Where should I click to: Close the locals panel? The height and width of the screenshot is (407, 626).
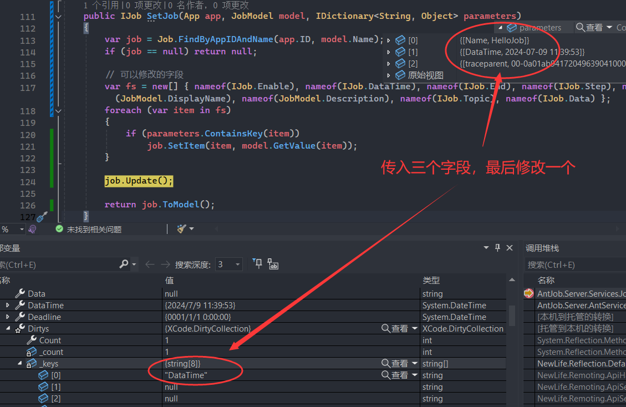[510, 248]
